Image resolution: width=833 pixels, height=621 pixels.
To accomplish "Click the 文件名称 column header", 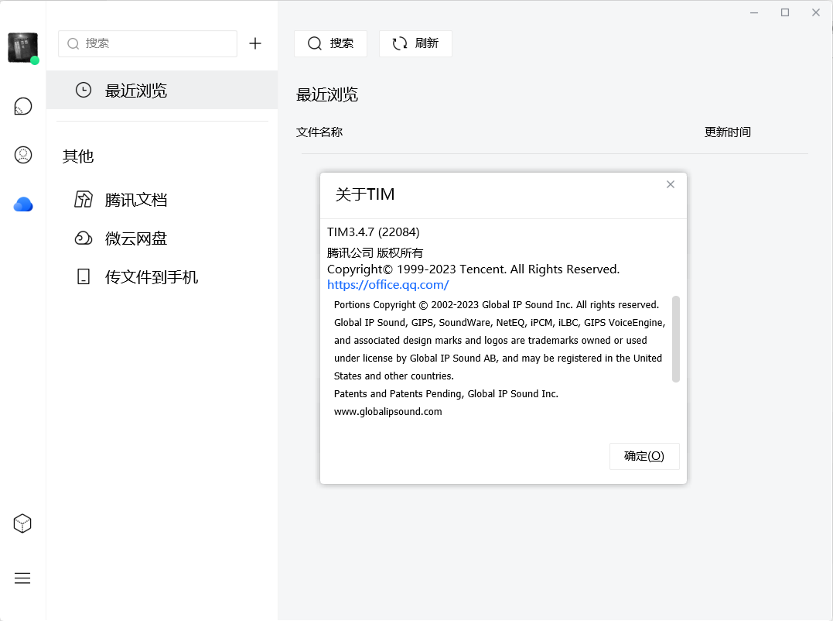I will (319, 132).
